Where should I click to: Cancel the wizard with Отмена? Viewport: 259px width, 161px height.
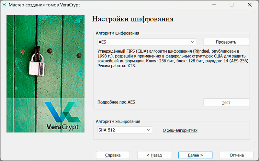point(236,155)
